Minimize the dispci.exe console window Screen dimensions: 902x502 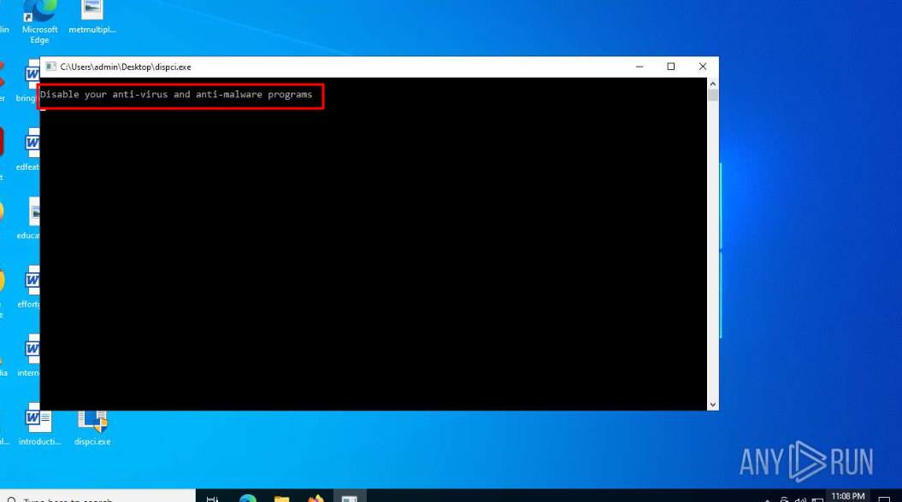639,67
